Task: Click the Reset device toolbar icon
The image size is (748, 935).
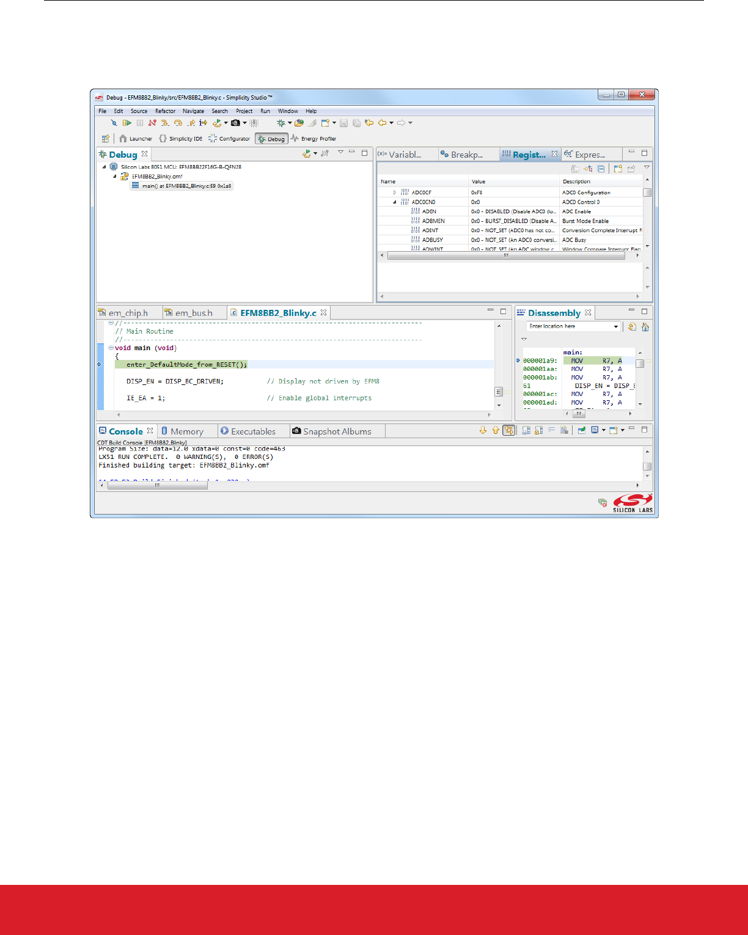Action: click(216, 123)
